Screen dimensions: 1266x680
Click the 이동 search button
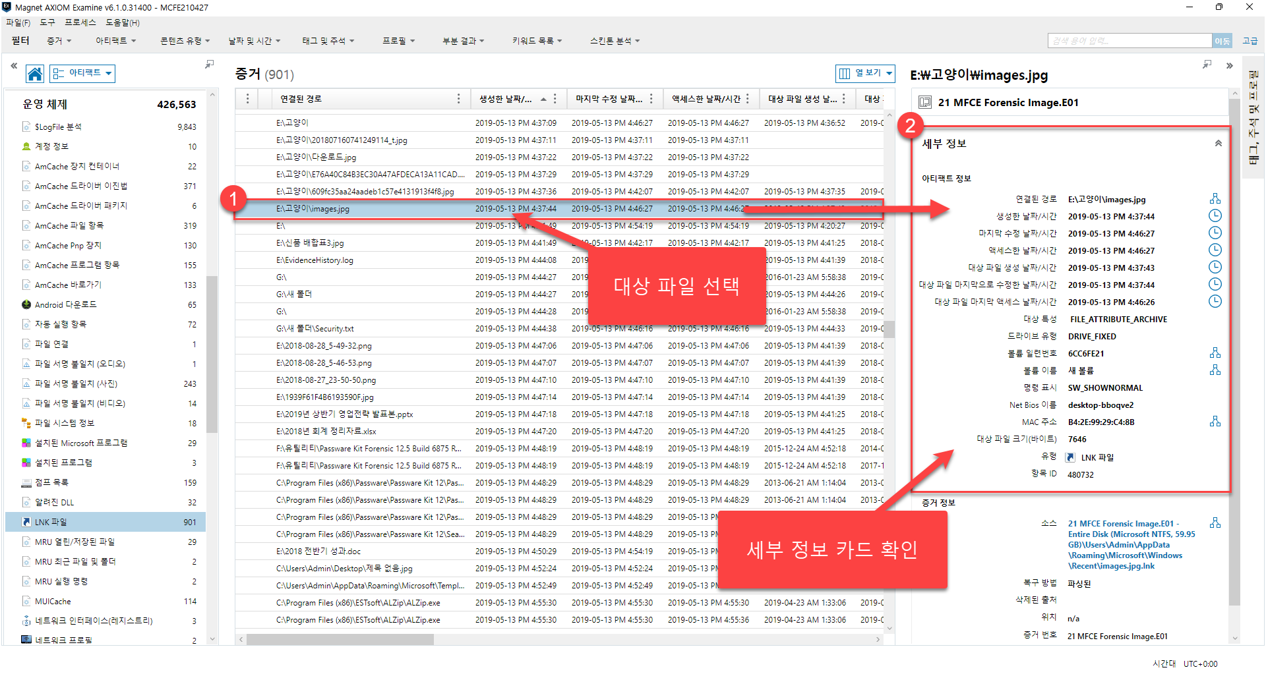(x=1222, y=41)
